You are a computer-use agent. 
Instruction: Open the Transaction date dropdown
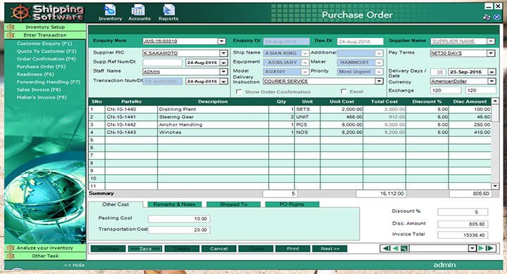(x=223, y=81)
